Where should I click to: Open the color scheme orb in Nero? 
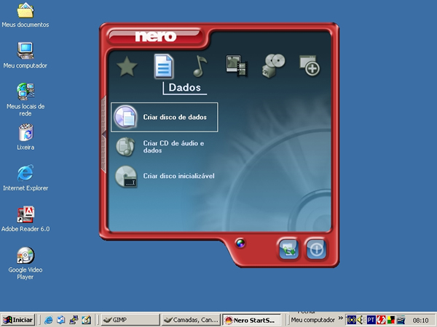[x=240, y=243]
